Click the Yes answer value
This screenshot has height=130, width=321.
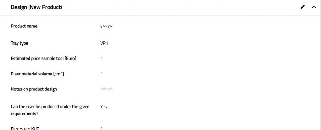[103, 107]
